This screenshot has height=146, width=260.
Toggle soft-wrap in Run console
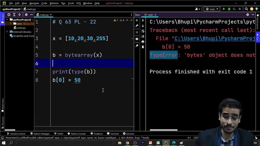tap(143, 31)
